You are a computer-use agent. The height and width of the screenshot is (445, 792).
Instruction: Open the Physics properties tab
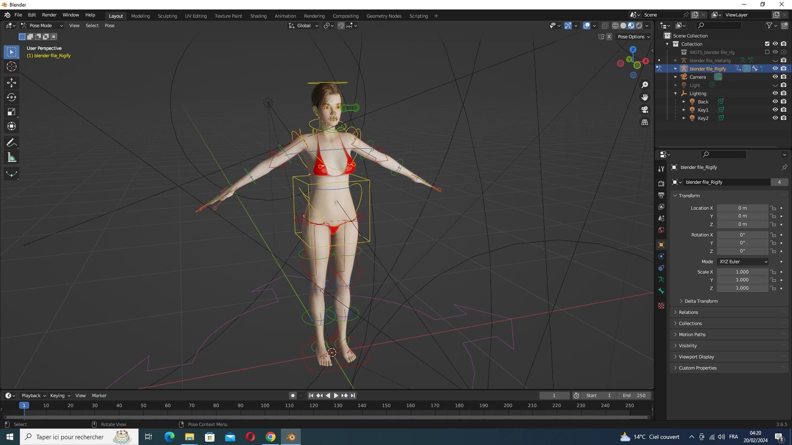(661, 256)
